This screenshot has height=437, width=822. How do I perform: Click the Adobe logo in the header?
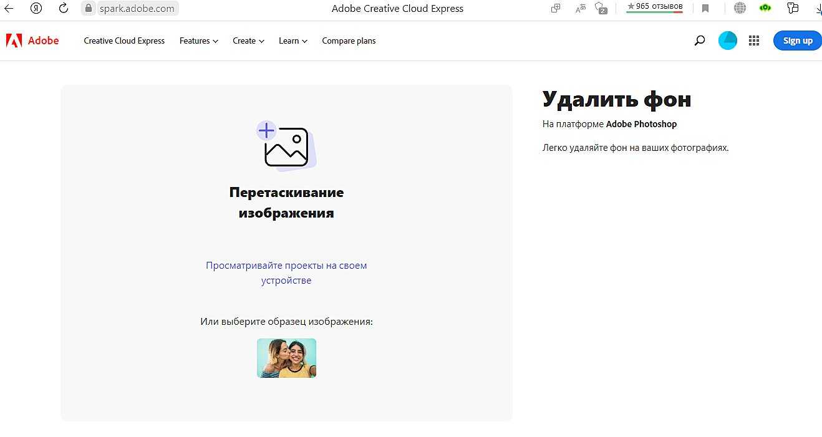tap(32, 41)
